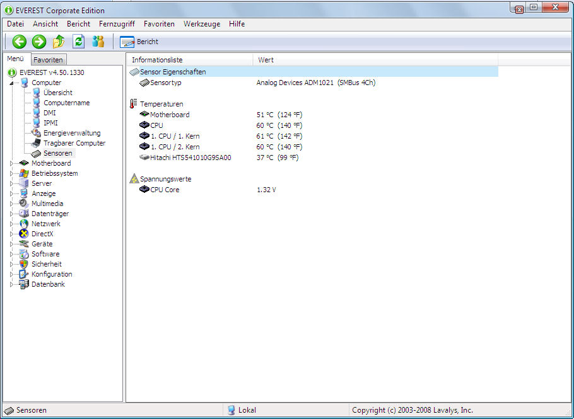The width and height of the screenshot is (574, 419).
Task: Click the Konfiguration icon in tree
Action: [24, 274]
